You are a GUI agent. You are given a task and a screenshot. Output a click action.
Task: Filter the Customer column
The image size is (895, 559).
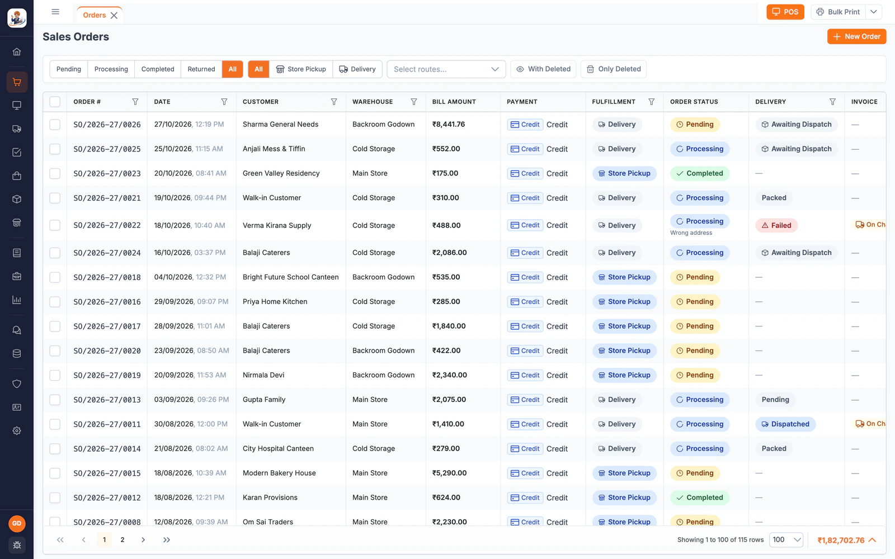(334, 102)
